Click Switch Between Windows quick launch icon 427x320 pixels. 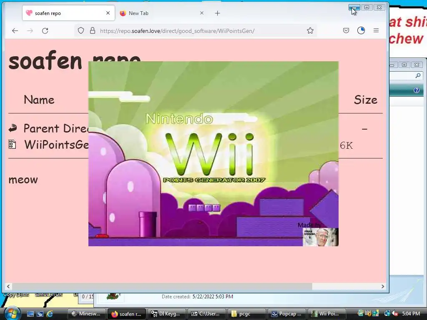[40, 314]
